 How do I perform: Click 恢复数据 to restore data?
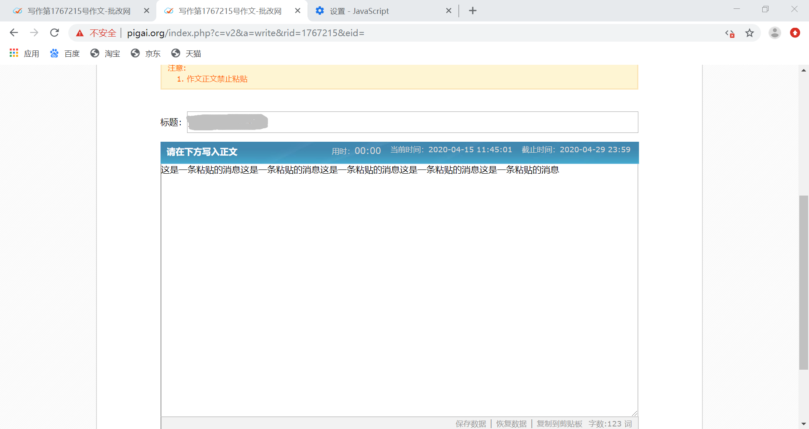point(511,424)
